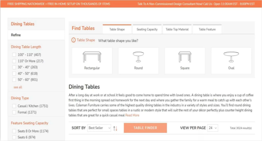262x141 pixels.
Task: Enable the Formal dining type filter
Action: (14, 112)
